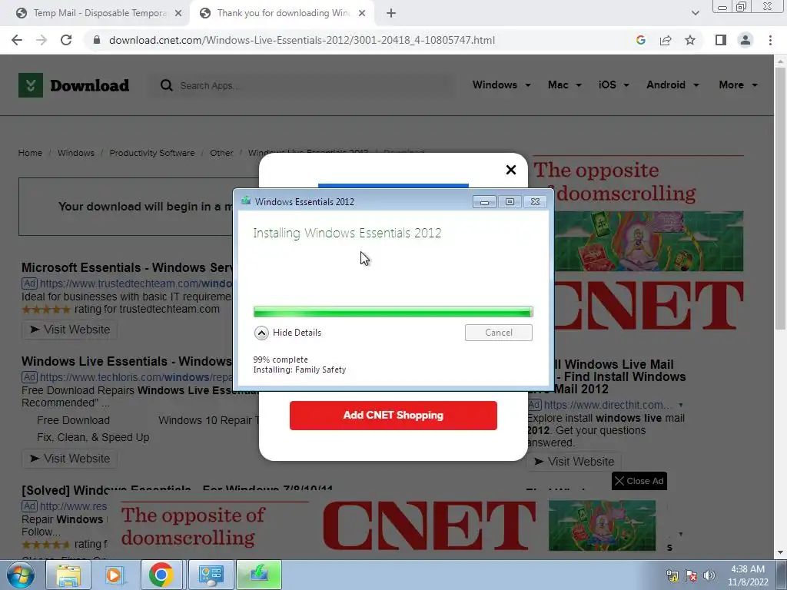
Task: Open Windows Explorer from taskbar
Action: click(68, 575)
